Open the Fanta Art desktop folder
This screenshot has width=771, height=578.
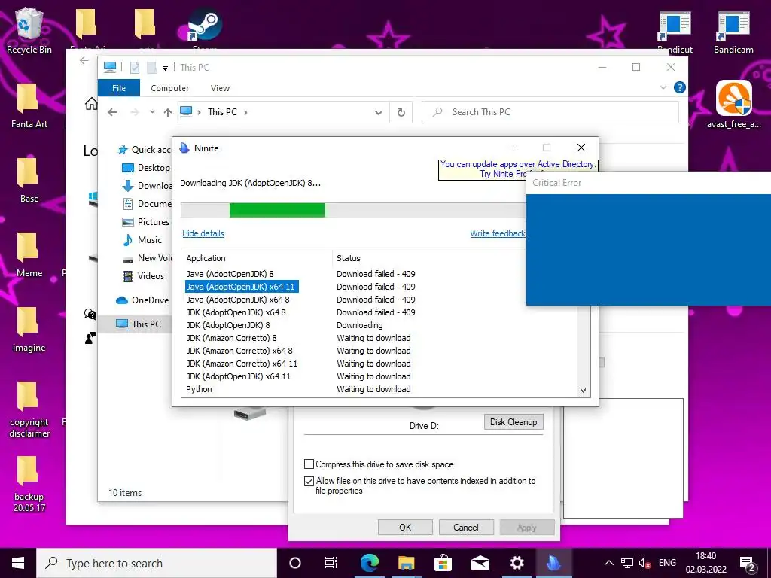click(x=29, y=105)
